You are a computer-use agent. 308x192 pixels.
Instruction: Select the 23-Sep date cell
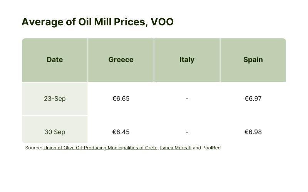pyautogui.click(x=55, y=99)
